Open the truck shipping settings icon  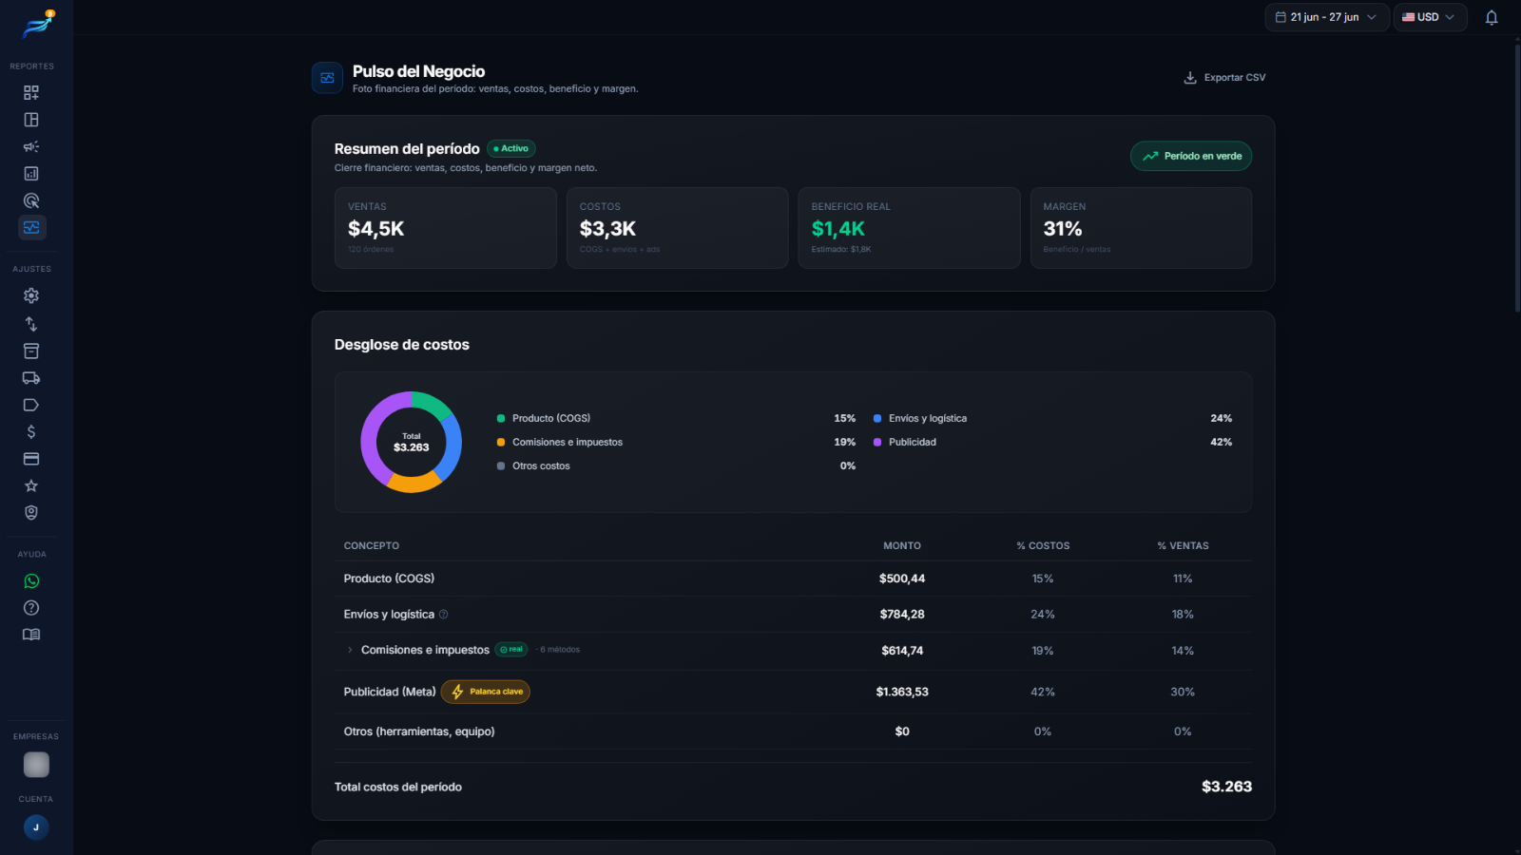[31, 378]
